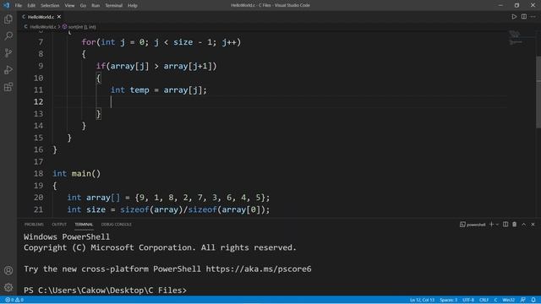Create a new terminal with plus icon
This screenshot has height=304, width=541.
pos(491,225)
